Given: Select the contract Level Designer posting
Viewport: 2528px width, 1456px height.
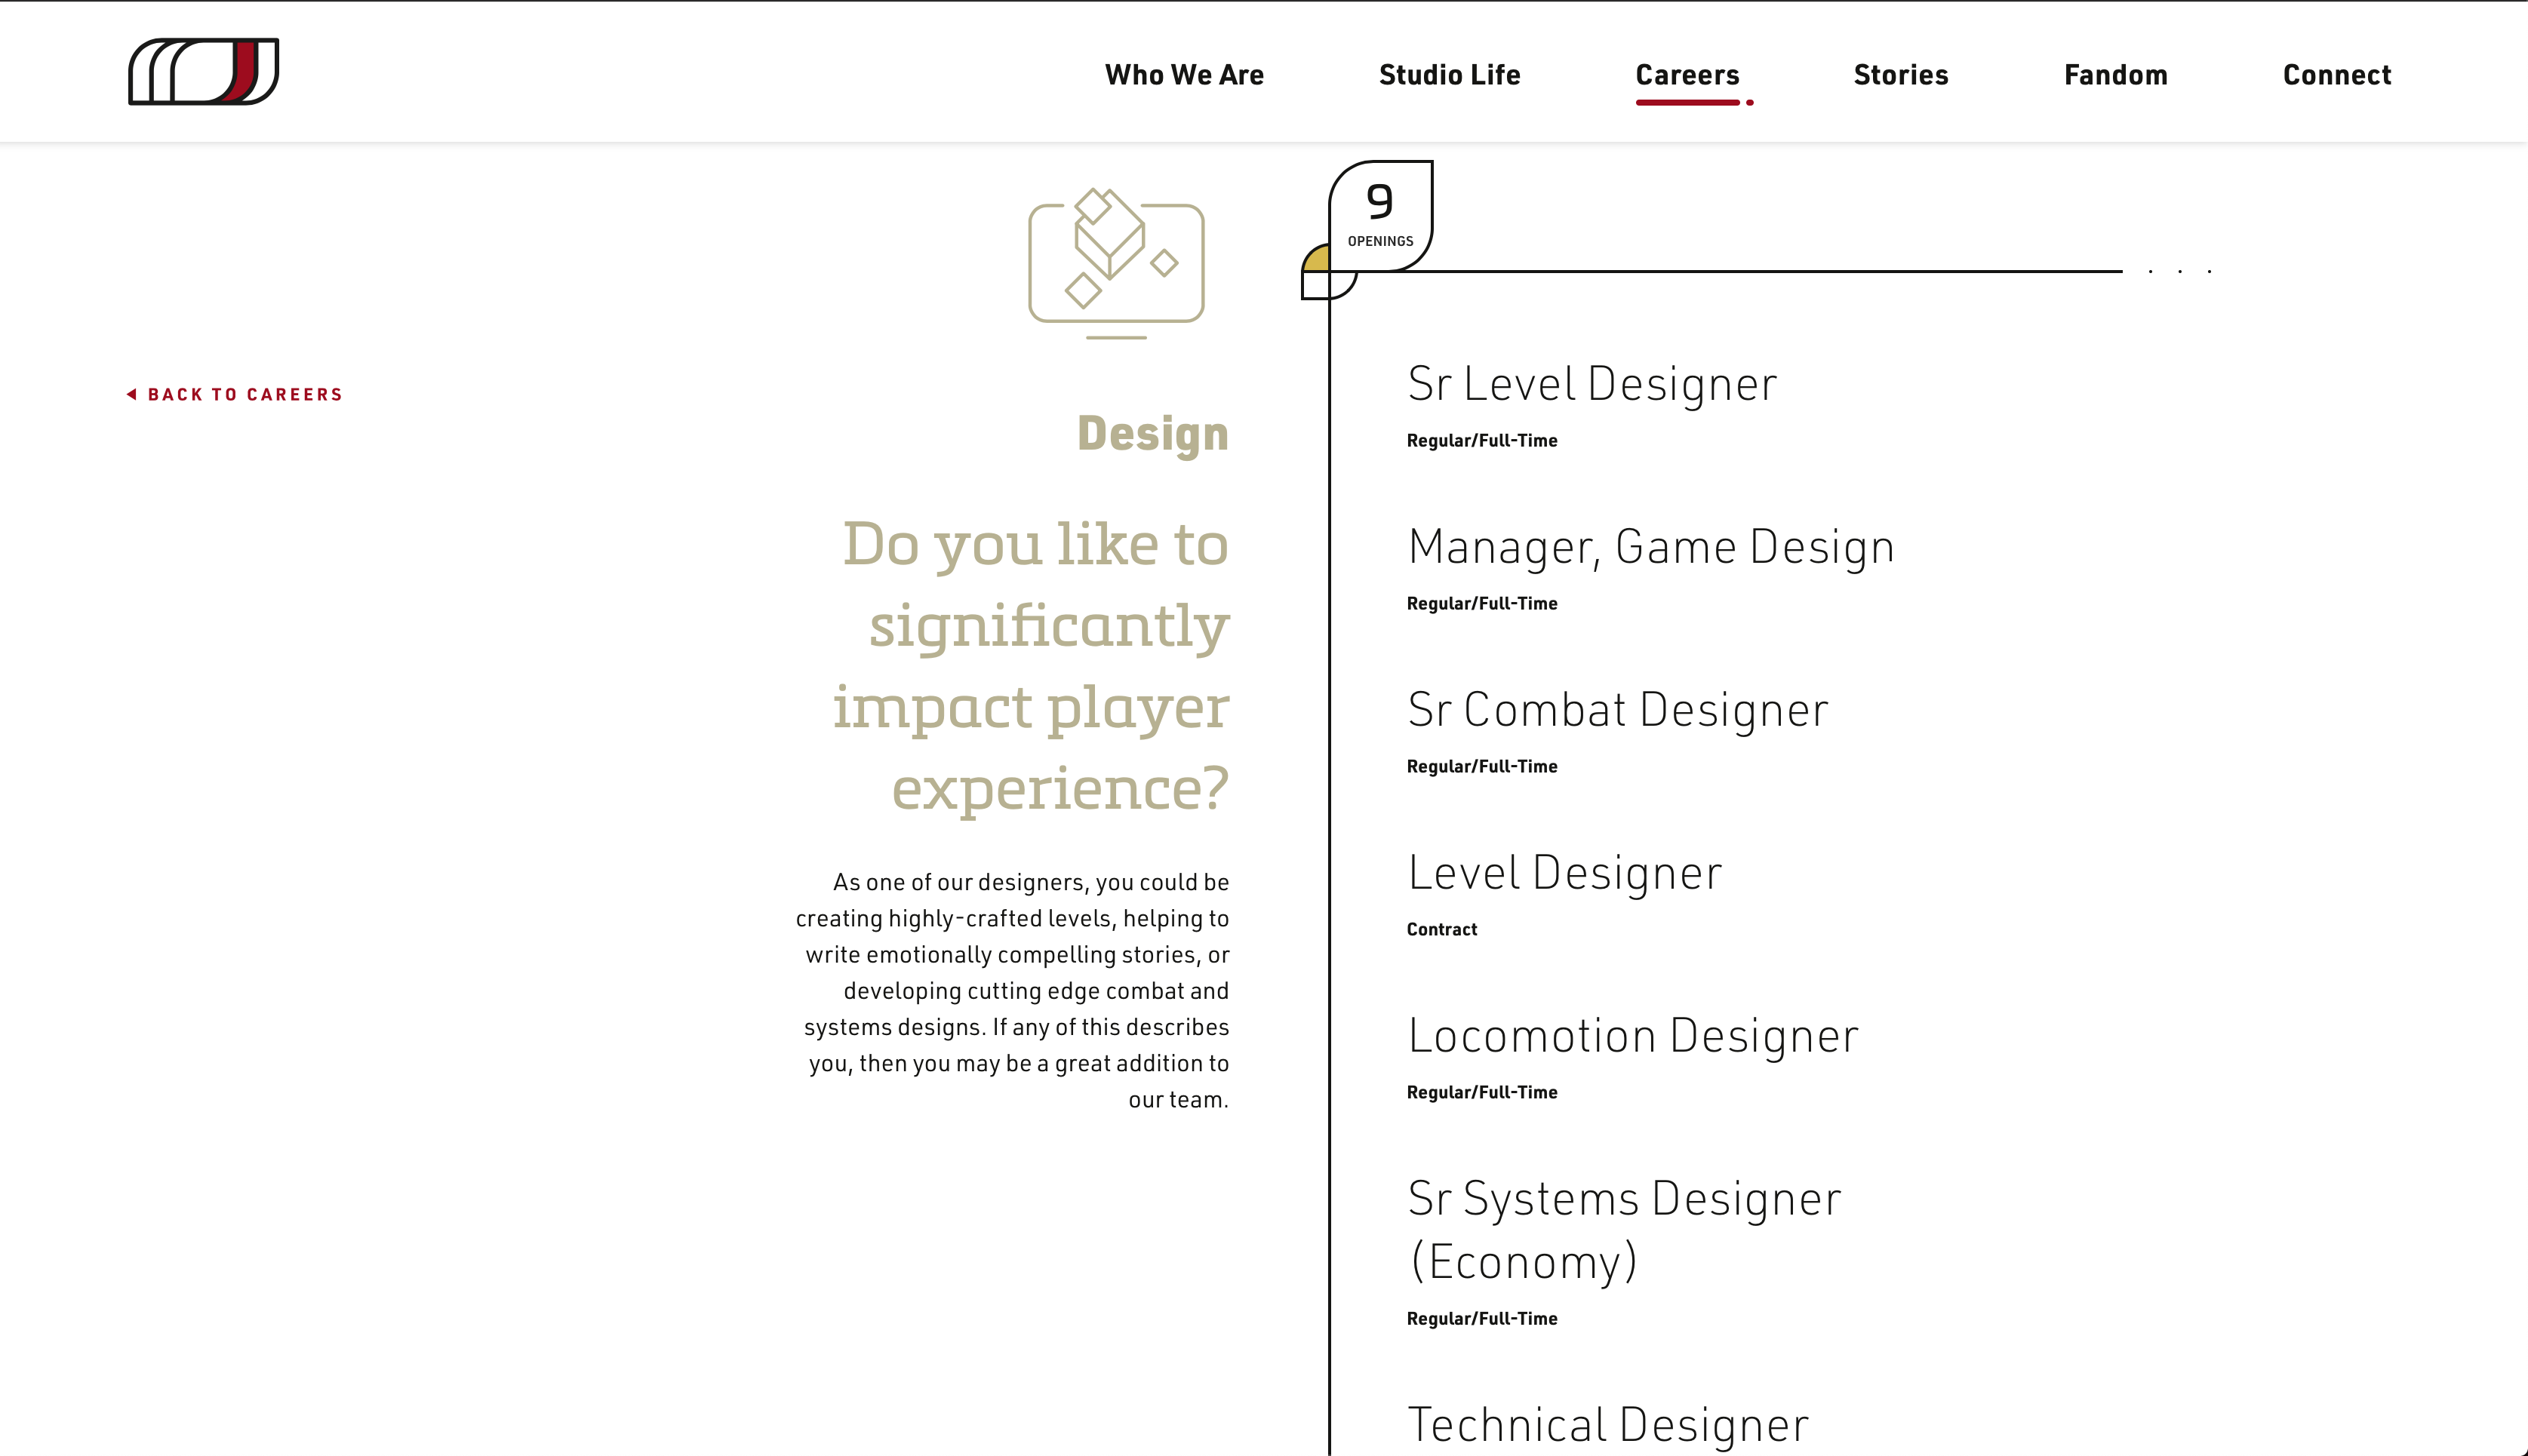Looking at the screenshot, I should pos(1564,873).
